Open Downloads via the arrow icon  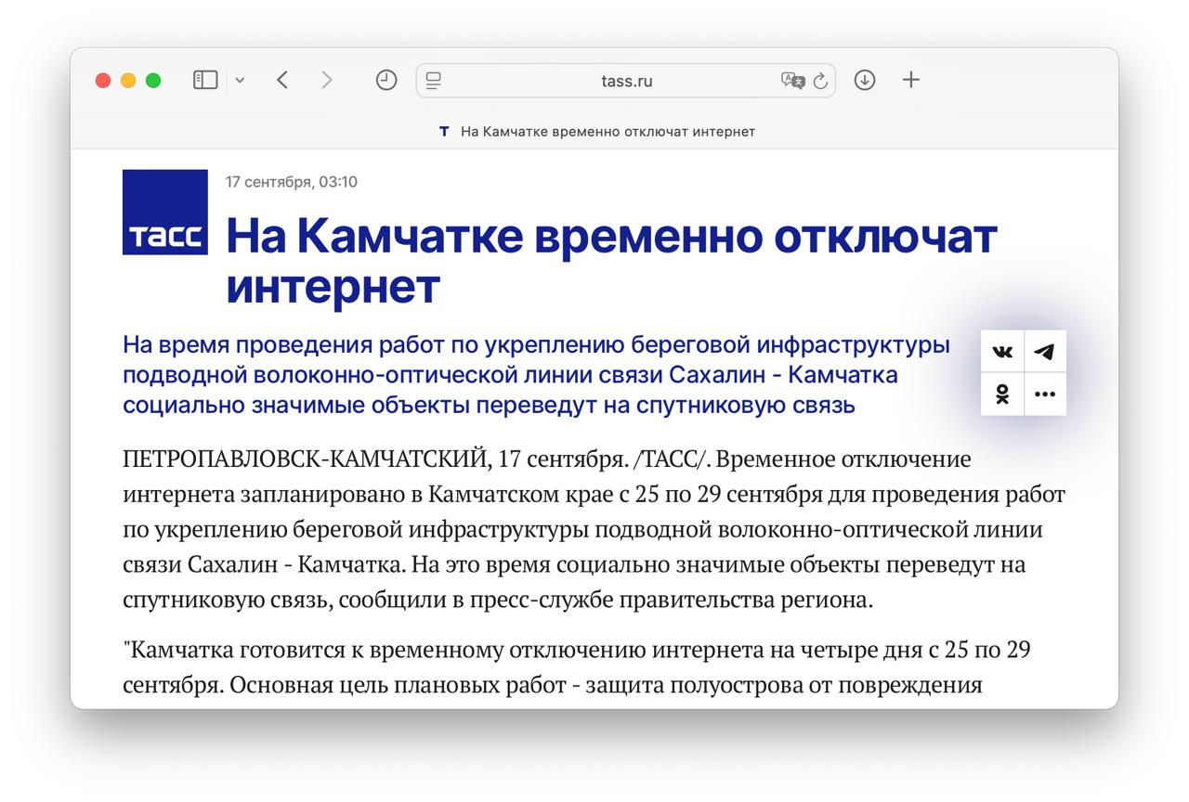click(x=864, y=80)
